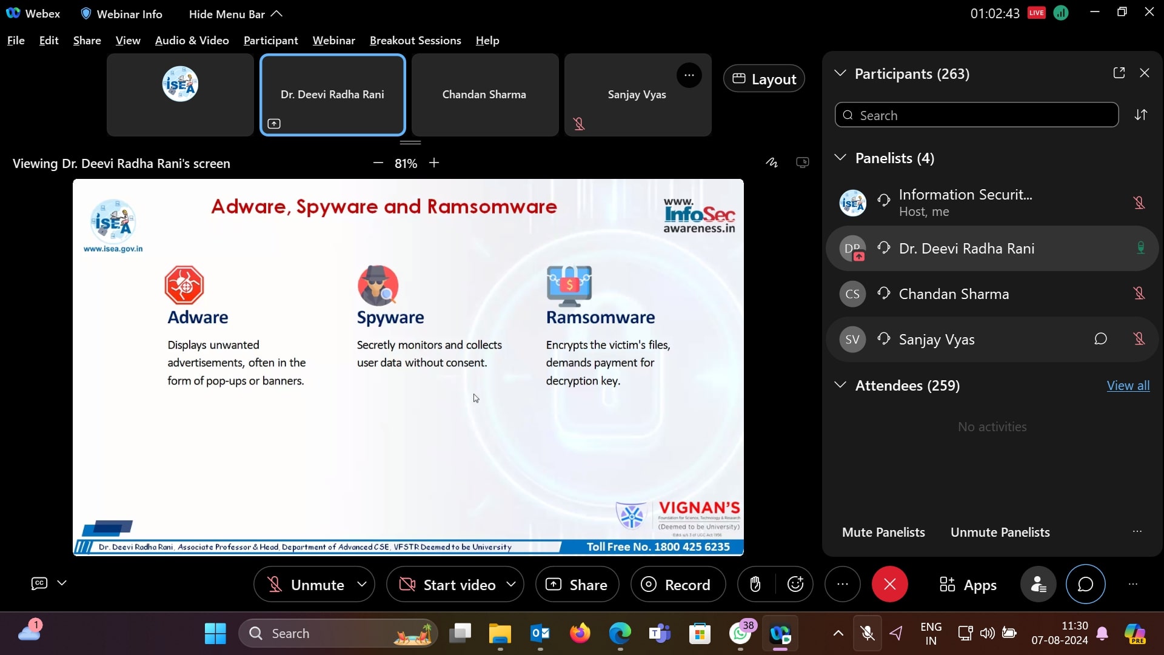Open Apps in the toolbar
This screenshot has width=1164, height=655.
[968, 585]
